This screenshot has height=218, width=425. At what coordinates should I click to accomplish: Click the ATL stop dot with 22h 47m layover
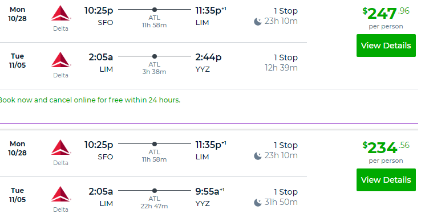[x=155, y=191]
